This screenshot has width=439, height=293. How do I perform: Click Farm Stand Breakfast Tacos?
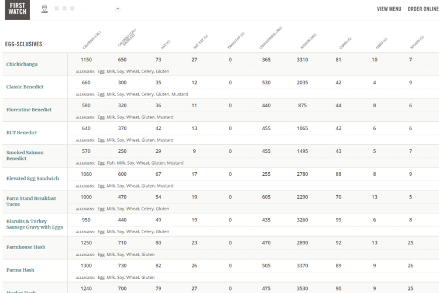[x=31, y=202]
